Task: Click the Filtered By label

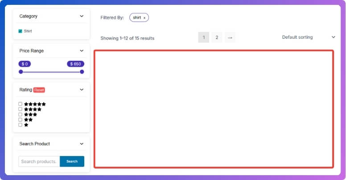Action: (x=112, y=18)
